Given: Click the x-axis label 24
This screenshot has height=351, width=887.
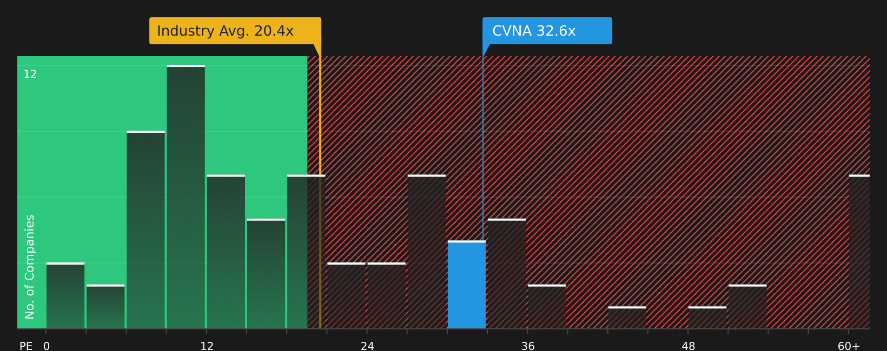Looking at the screenshot, I should [367, 346].
